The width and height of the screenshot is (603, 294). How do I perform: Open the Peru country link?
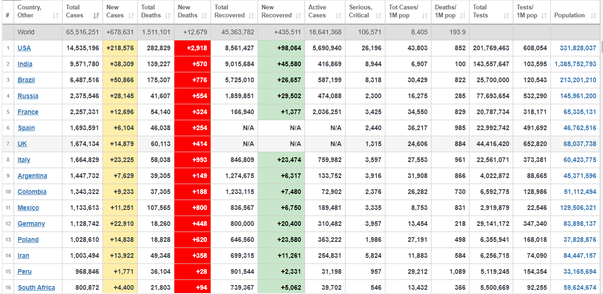[25, 271]
